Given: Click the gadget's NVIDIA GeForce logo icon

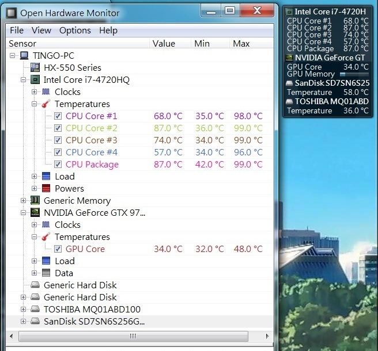Looking at the screenshot, I should 289,58.
